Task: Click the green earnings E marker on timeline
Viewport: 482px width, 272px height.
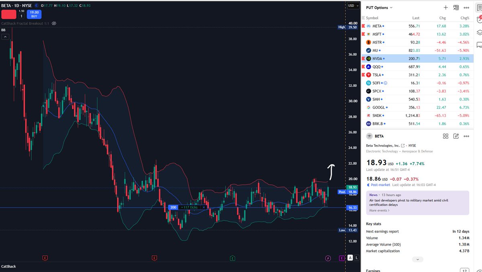Action: pyautogui.click(x=233, y=258)
